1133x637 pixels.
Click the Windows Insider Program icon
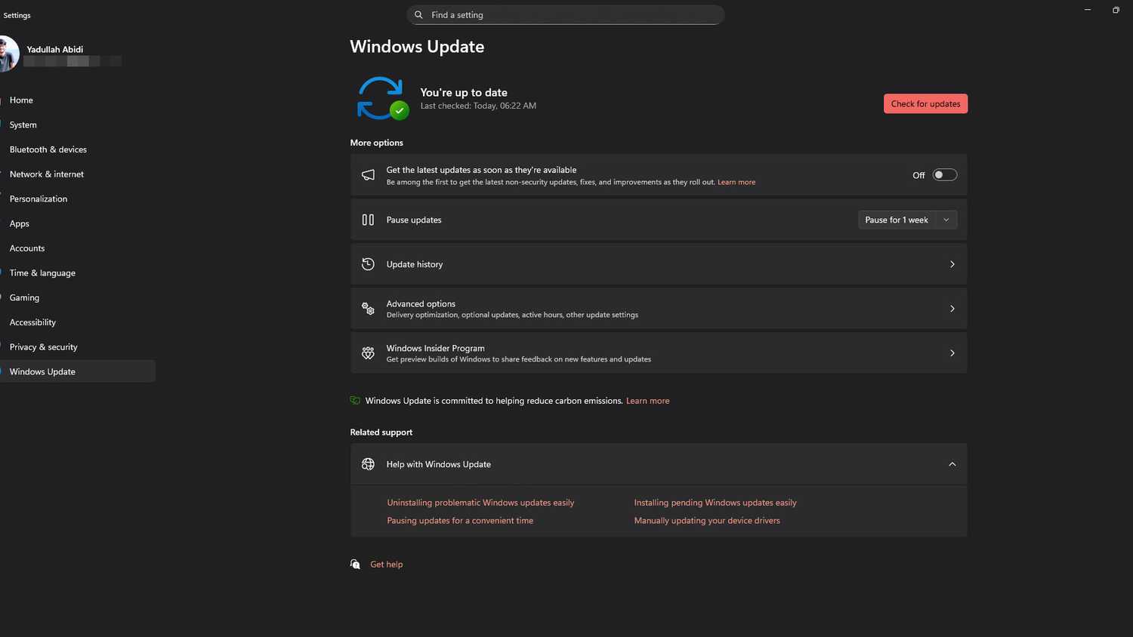[368, 353]
